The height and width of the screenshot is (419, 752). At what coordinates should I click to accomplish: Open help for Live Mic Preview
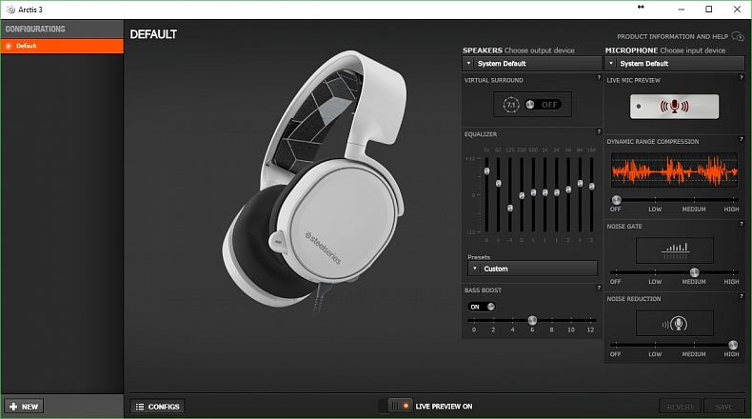click(x=741, y=77)
